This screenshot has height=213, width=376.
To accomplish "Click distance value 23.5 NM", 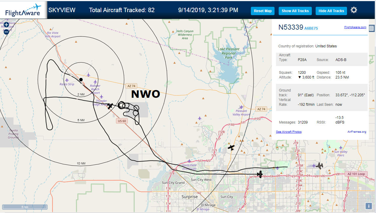I will click(x=342, y=77).
